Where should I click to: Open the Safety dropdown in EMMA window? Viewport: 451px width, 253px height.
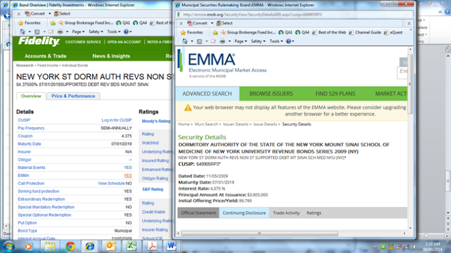tap(258, 41)
